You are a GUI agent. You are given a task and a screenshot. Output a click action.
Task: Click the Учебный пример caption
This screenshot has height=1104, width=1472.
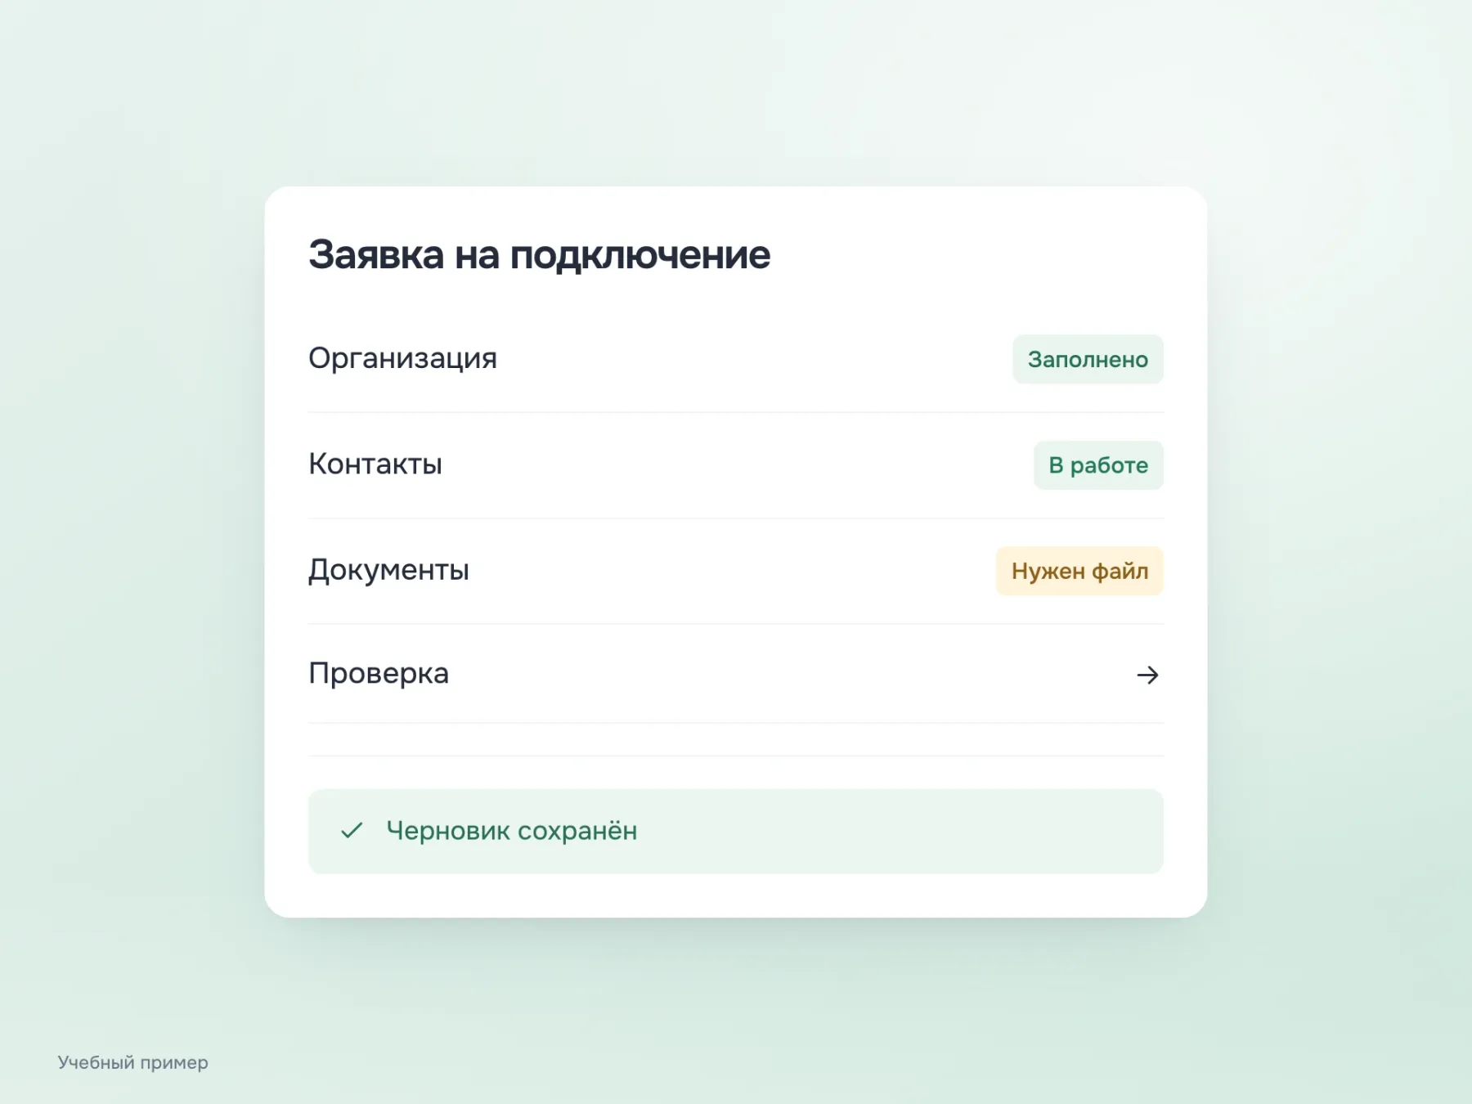pyautogui.click(x=133, y=1062)
